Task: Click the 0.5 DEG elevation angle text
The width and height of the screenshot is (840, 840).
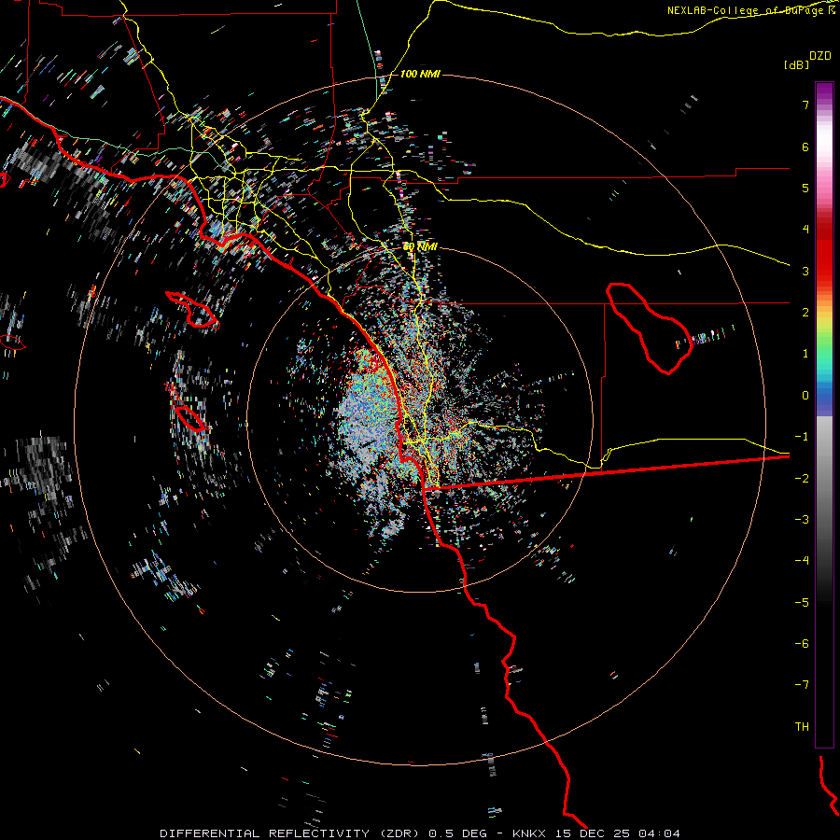Action: pos(458,833)
